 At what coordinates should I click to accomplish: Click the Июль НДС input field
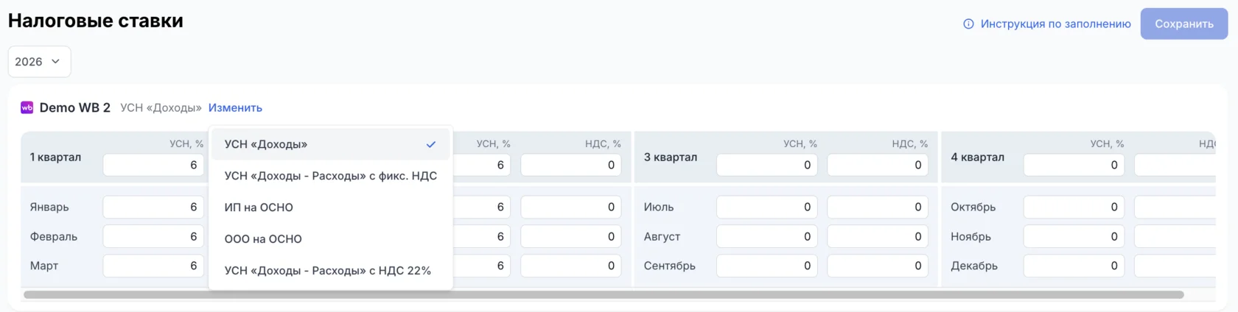(878, 207)
